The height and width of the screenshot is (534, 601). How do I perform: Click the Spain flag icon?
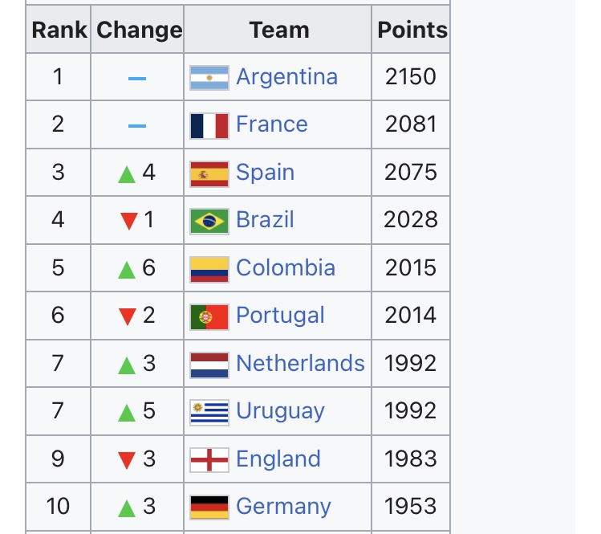tap(209, 173)
